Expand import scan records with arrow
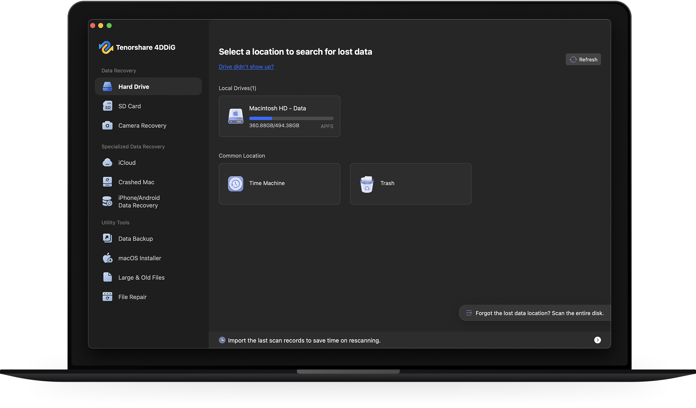The height and width of the screenshot is (408, 696). (597, 340)
